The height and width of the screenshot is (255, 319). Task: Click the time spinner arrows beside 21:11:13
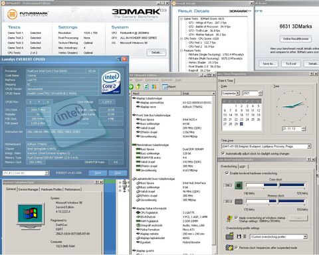point(304,129)
